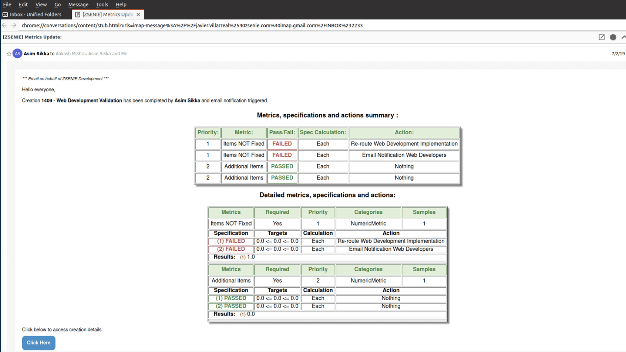Image resolution: width=626 pixels, height=352 pixels.
Task: Star the message from Asim Sikka
Action: click(x=9, y=54)
